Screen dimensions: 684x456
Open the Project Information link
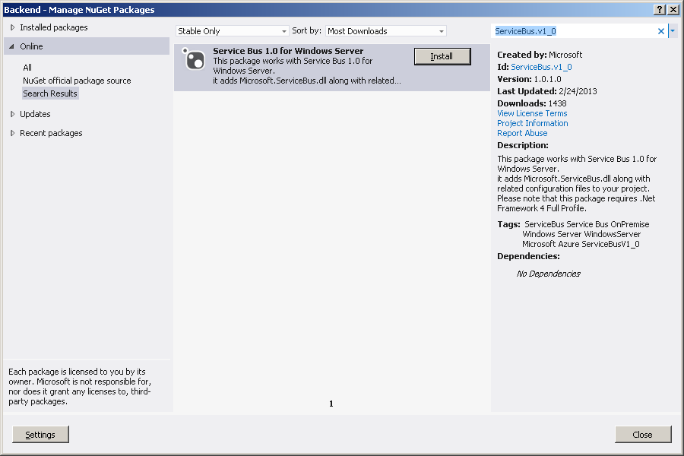[532, 123]
